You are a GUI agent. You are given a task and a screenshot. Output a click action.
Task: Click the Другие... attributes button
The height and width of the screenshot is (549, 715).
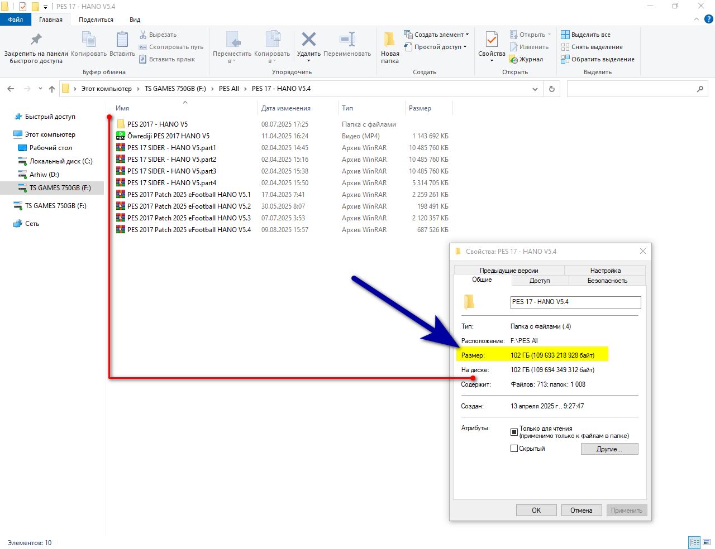tap(609, 449)
